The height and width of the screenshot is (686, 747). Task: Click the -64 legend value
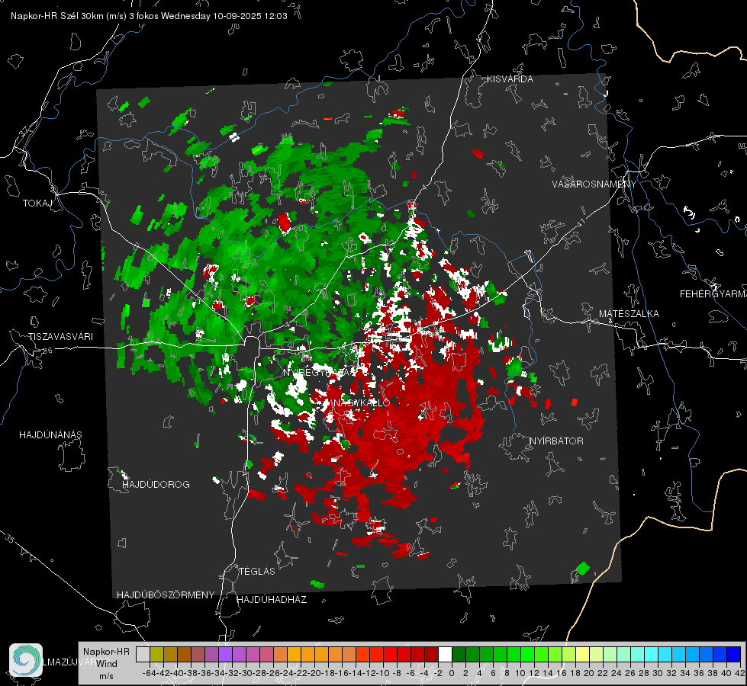click(x=149, y=673)
